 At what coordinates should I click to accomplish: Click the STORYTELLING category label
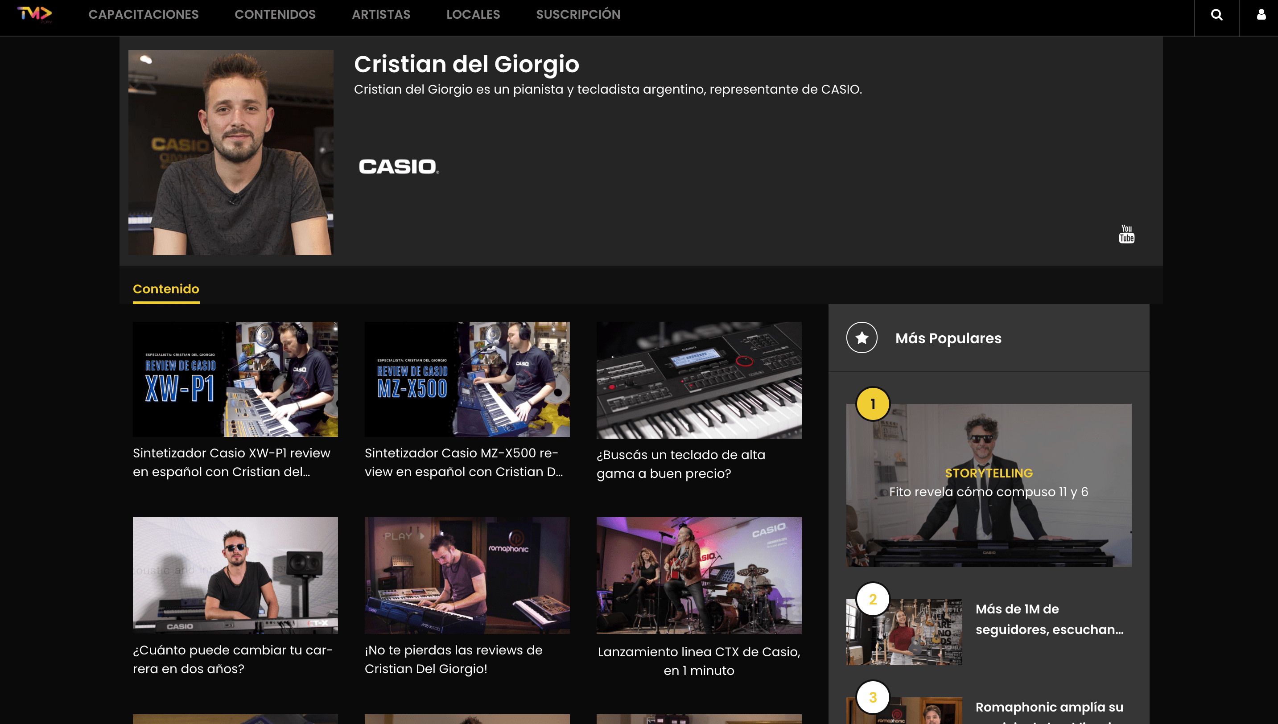pos(989,473)
